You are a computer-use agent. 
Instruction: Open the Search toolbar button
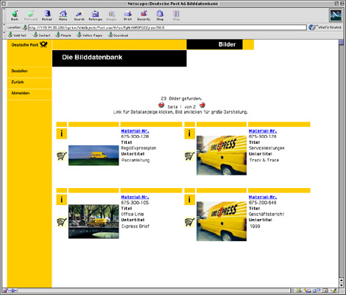pos(79,15)
